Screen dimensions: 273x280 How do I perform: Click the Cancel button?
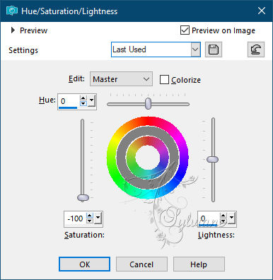coord(141,264)
